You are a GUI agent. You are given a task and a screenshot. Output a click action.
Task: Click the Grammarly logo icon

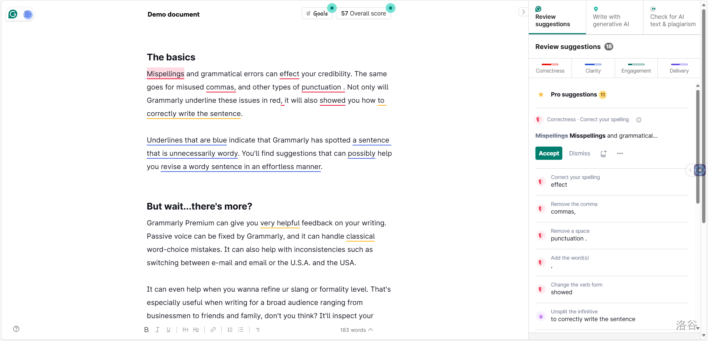(x=13, y=14)
